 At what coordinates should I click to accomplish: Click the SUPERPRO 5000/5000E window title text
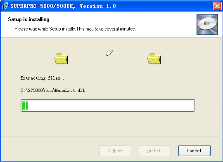[x=63, y=6]
